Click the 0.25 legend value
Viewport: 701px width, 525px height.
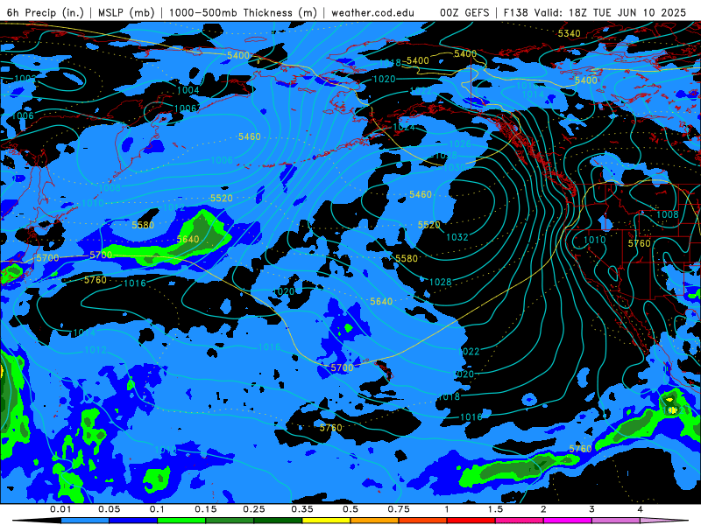[x=254, y=509]
